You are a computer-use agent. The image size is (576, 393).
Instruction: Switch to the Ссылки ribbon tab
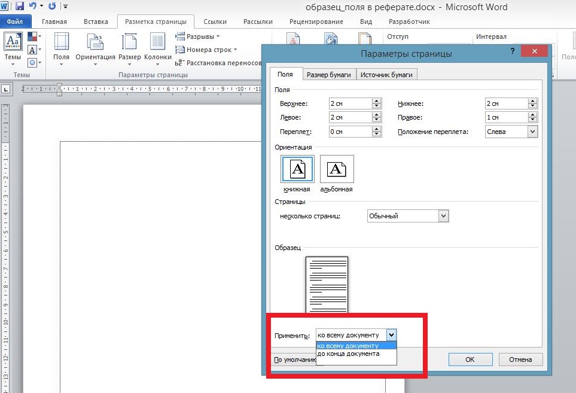(215, 22)
